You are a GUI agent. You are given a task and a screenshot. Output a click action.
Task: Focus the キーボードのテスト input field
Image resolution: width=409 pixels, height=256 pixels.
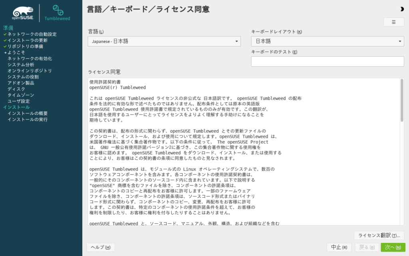tap(327, 62)
